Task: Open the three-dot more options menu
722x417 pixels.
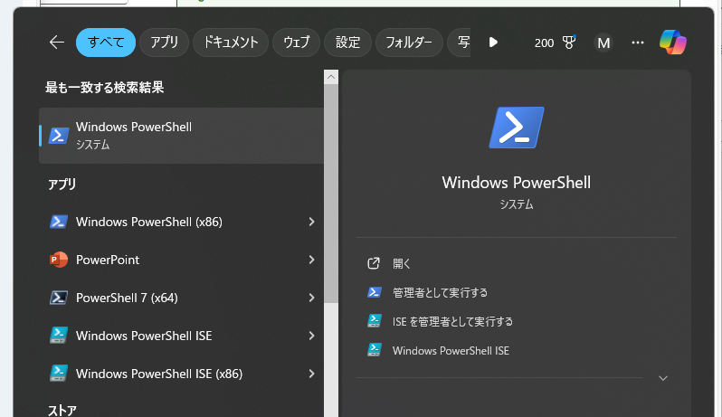Action: coord(638,43)
